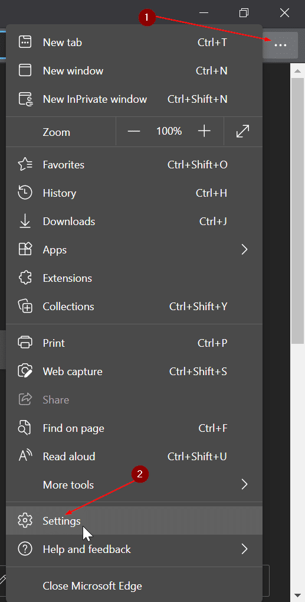Click the Print printer icon

(x=25, y=343)
